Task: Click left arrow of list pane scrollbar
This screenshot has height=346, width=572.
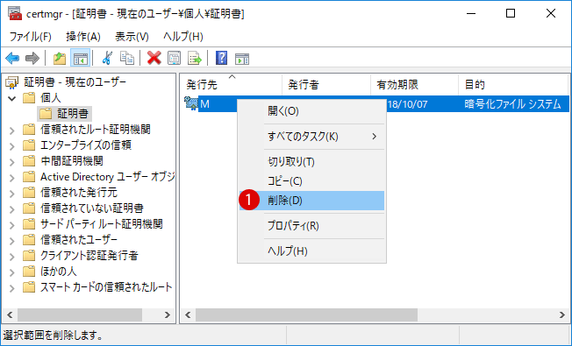Action: (x=188, y=314)
